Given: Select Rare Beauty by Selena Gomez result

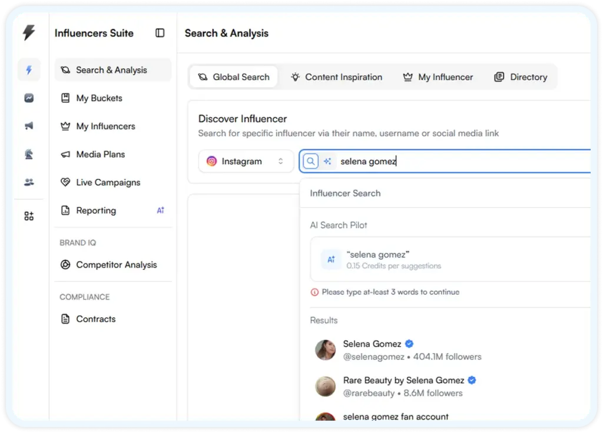Looking at the screenshot, I should coord(450,387).
